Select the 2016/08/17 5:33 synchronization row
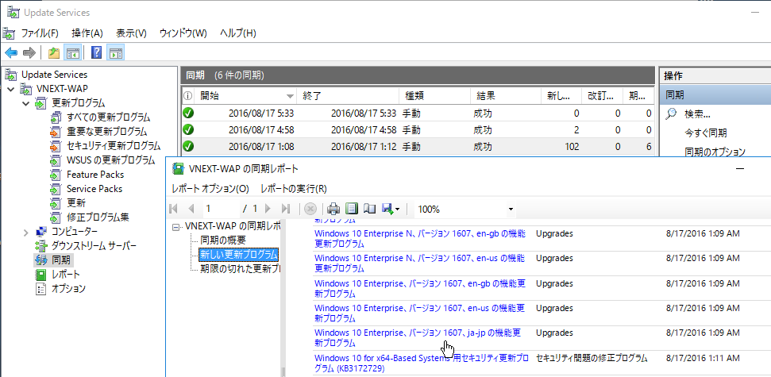 [418, 113]
